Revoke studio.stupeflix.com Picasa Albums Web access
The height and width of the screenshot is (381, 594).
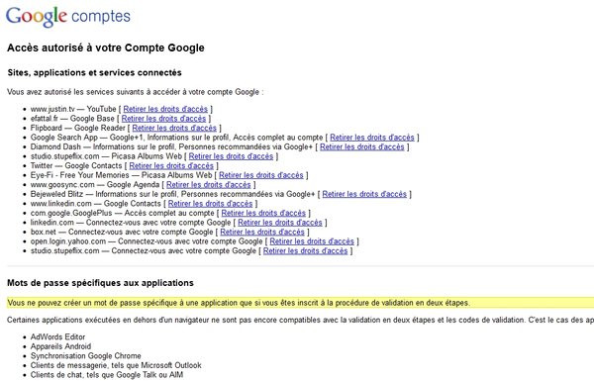pyautogui.click(x=231, y=156)
